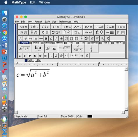
Task: Insert square root template from small bar
Action: tap(92, 38)
